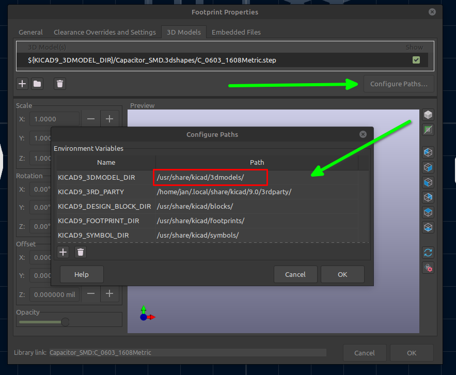
Task: Switch 3D preview to back view
Action: coord(428,197)
